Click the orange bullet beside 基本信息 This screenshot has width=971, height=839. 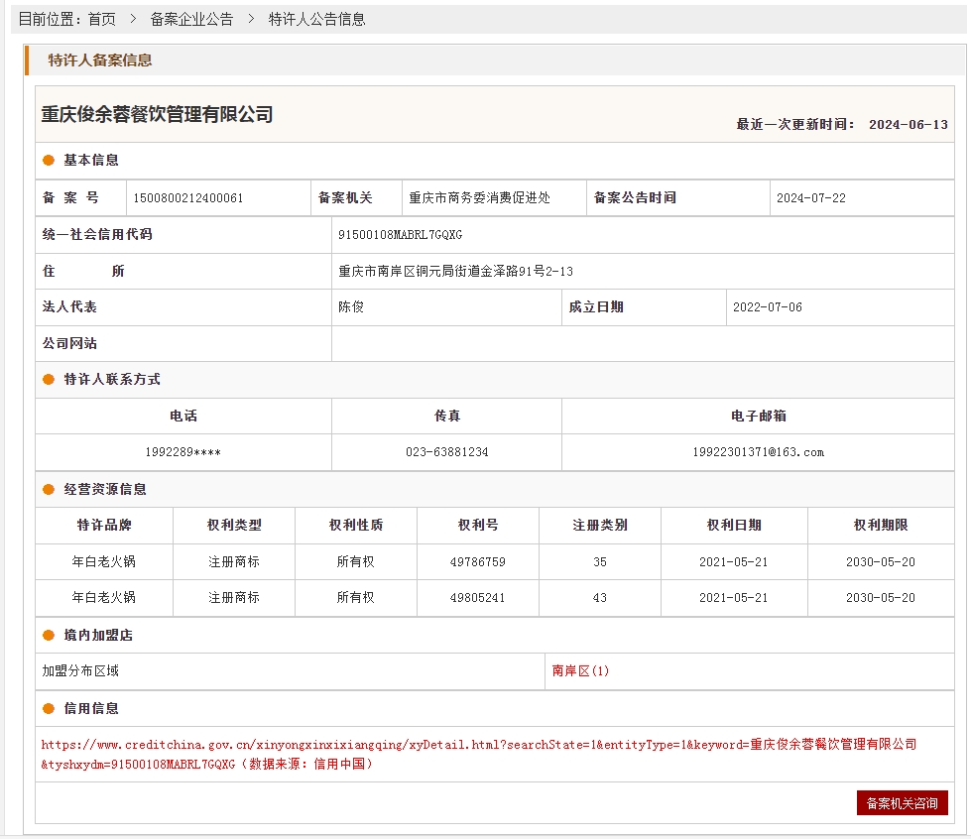click(x=49, y=161)
